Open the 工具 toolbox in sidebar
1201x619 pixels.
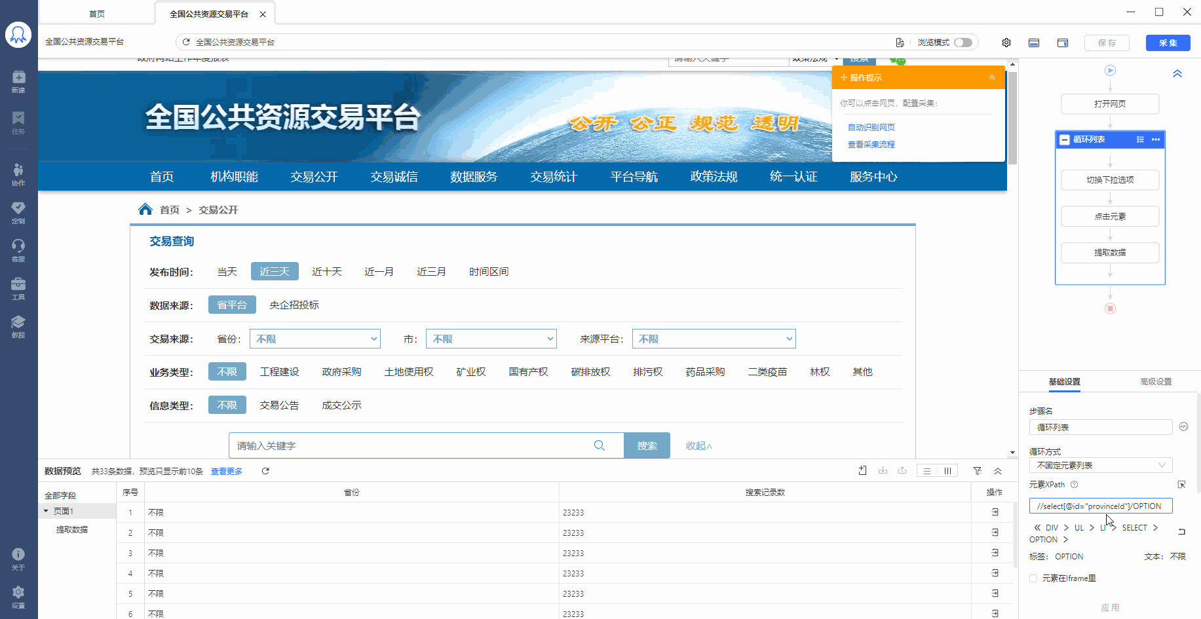pyautogui.click(x=18, y=288)
